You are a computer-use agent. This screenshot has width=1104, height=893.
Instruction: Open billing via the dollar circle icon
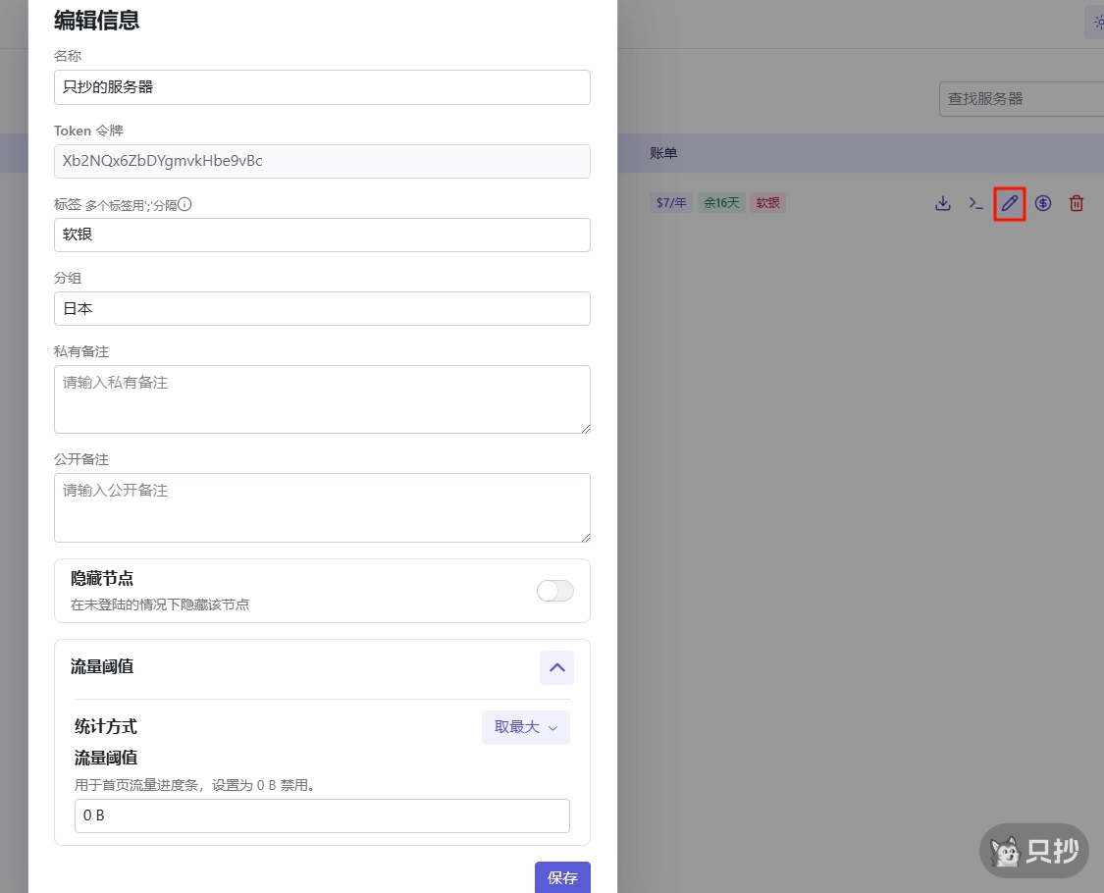1042,203
